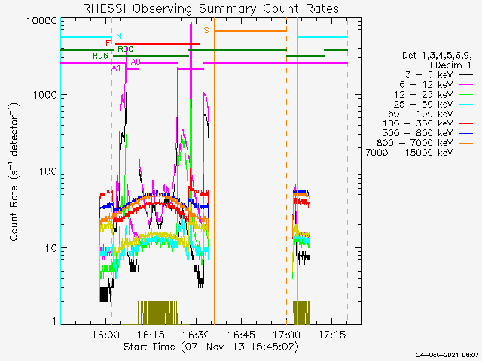Click the '100' y-axis tick label
482x361 pixels.
click(x=47, y=171)
